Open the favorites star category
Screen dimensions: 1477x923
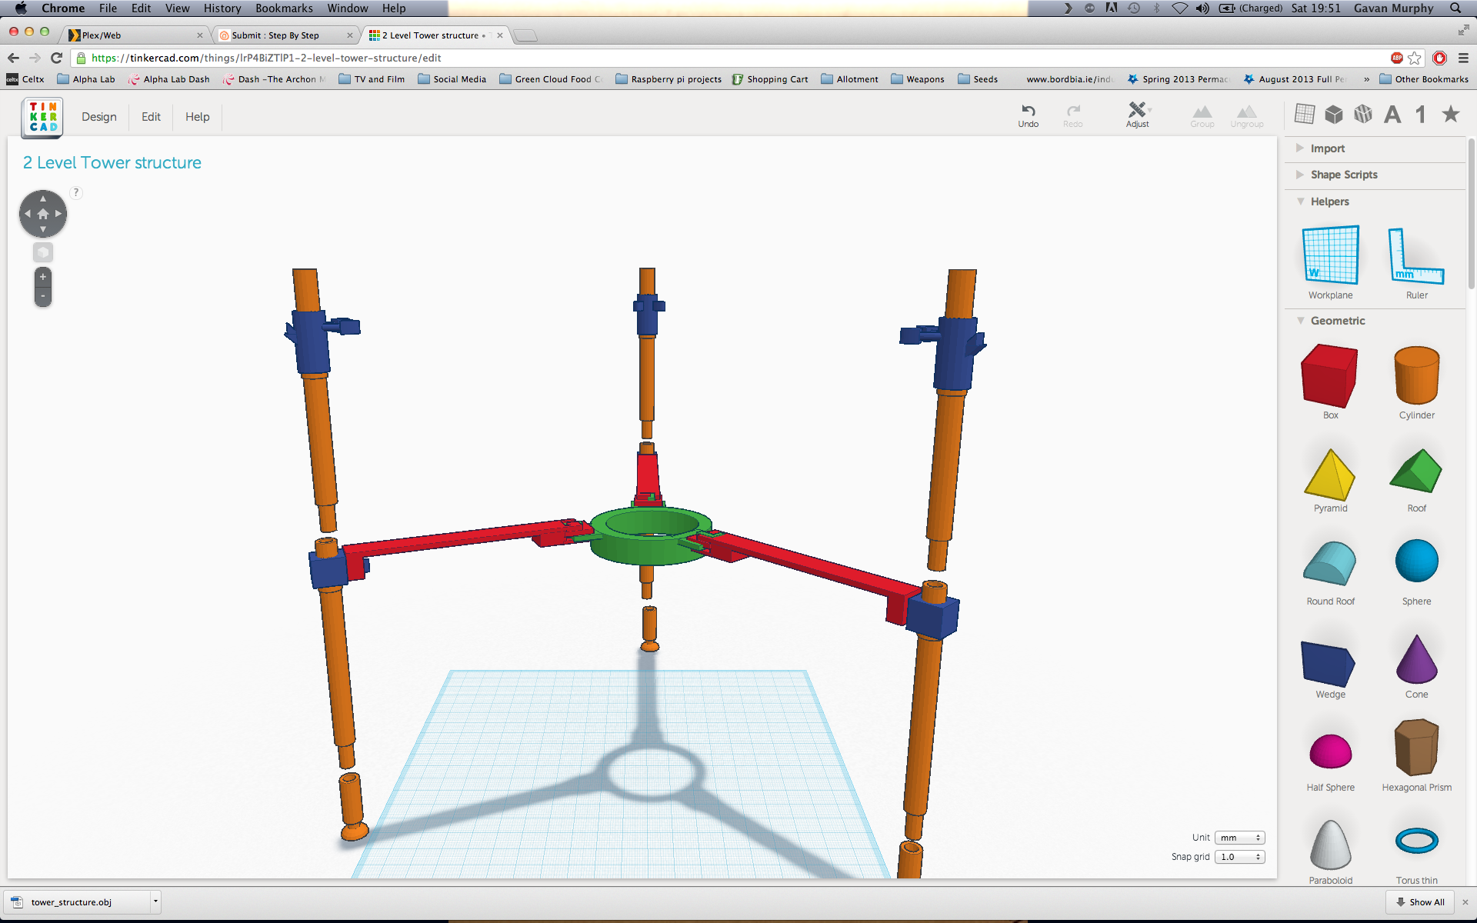[1451, 114]
